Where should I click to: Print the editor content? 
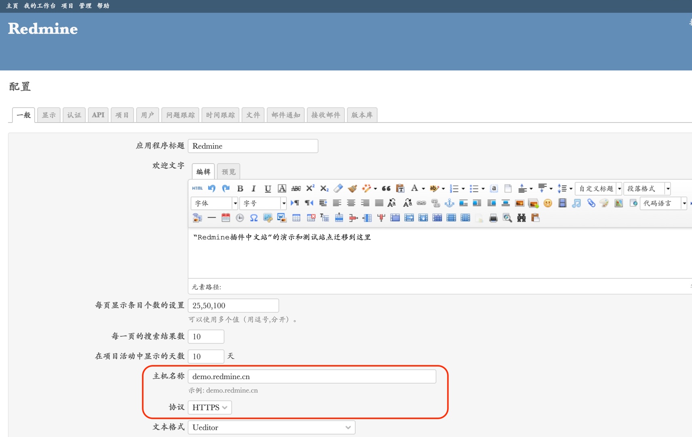coord(493,218)
